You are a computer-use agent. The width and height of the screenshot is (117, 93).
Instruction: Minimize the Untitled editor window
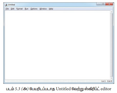point(99,4)
